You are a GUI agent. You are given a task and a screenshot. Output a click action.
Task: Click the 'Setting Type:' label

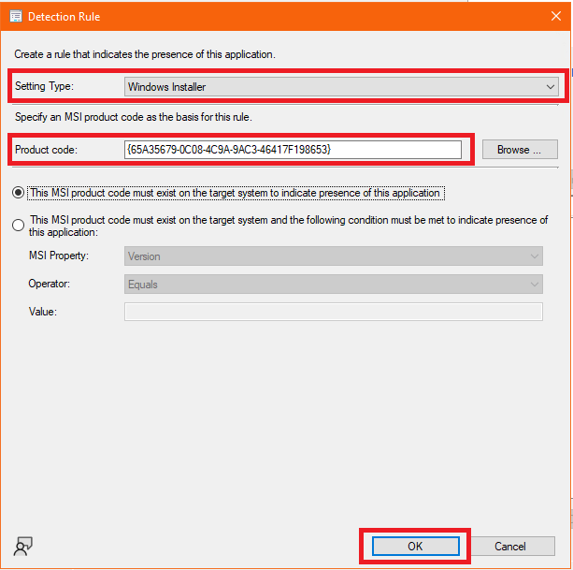(44, 87)
